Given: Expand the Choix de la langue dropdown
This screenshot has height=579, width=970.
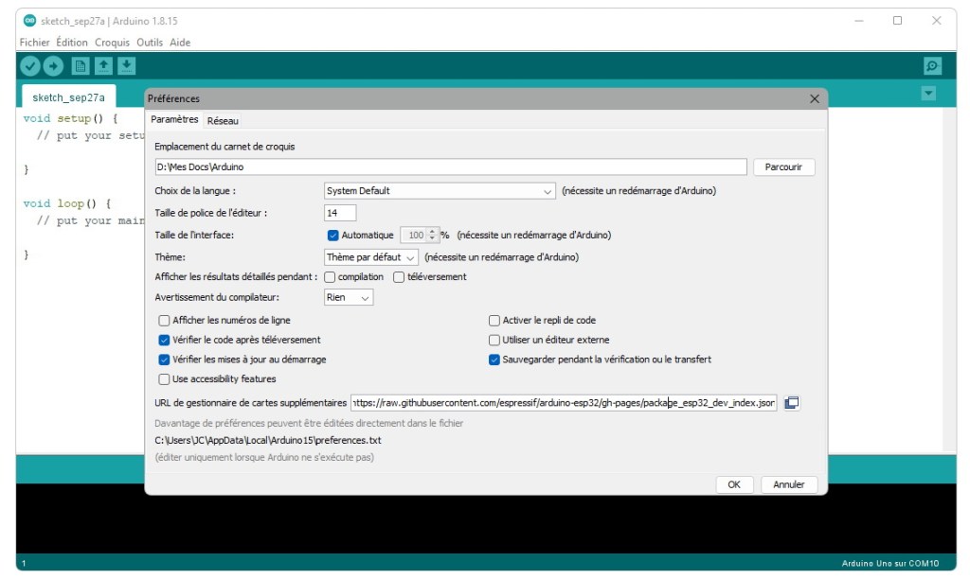Looking at the screenshot, I should [440, 191].
